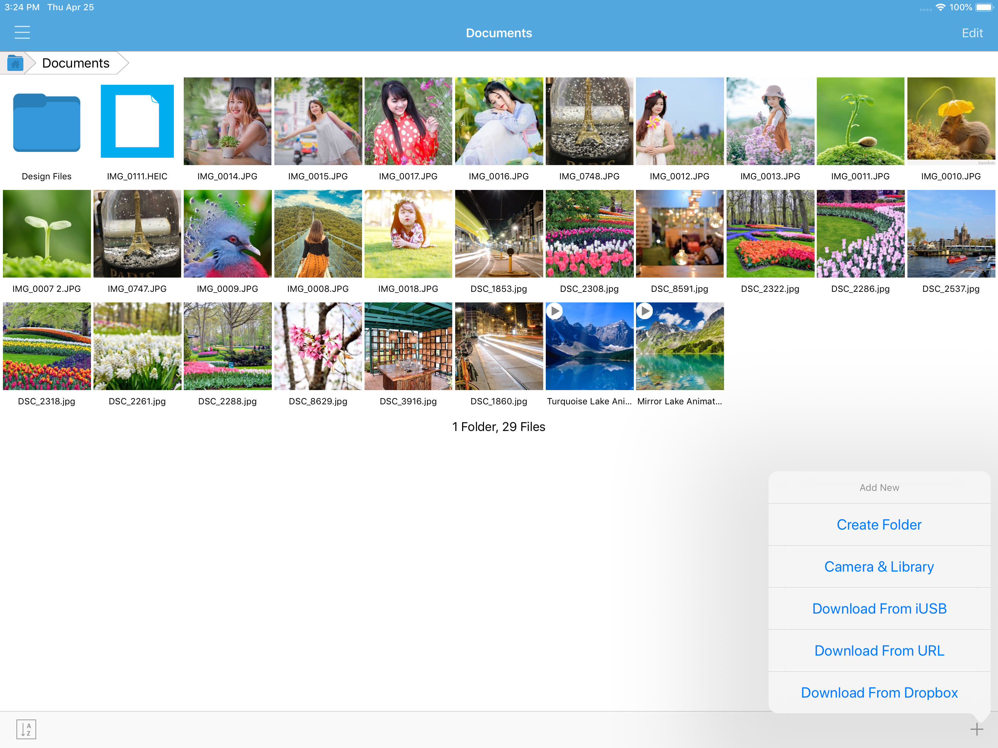Screen dimensions: 998x748
Task: Tap the Edit button
Action: (972, 33)
